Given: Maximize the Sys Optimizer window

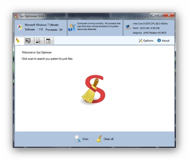Looking at the screenshot, I should [x=160, y=15].
